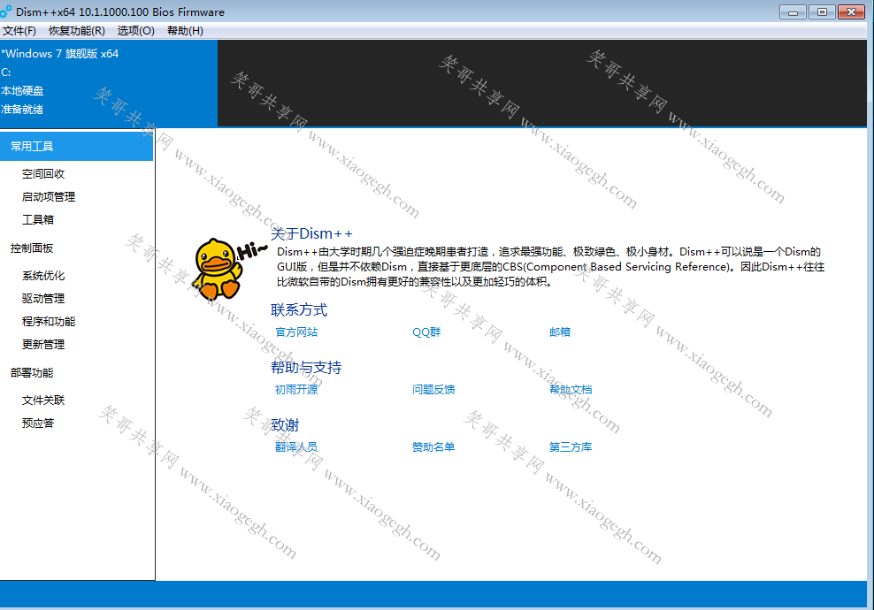Click the 邮箱 contact link
The width and height of the screenshot is (874, 610).
[x=560, y=332]
